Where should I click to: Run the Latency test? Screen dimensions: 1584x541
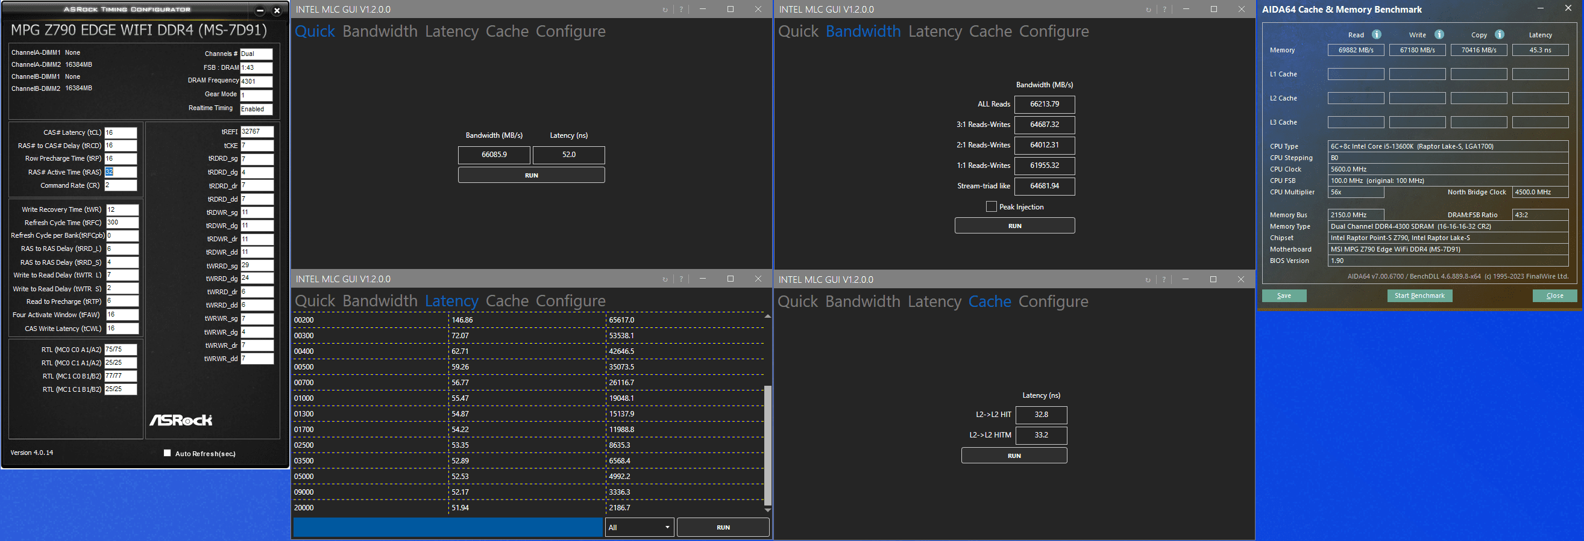click(723, 528)
